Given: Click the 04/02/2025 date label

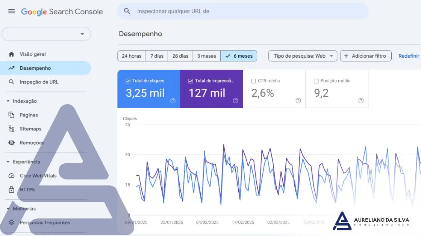Looking at the screenshot, I should coord(207,223).
